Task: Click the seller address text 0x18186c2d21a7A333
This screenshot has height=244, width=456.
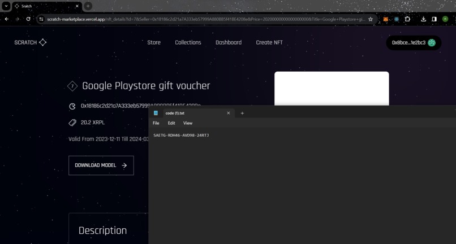Action: [141, 106]
